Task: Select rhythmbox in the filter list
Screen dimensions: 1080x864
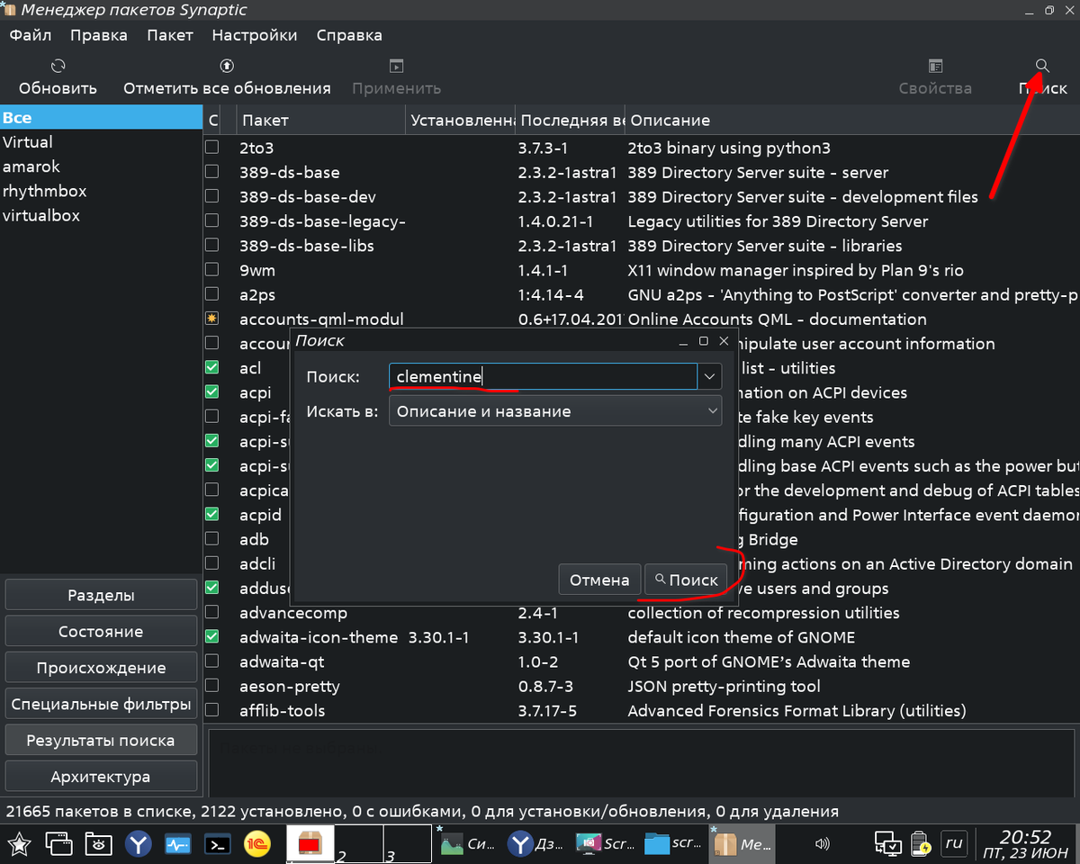Action: (101, 191)
